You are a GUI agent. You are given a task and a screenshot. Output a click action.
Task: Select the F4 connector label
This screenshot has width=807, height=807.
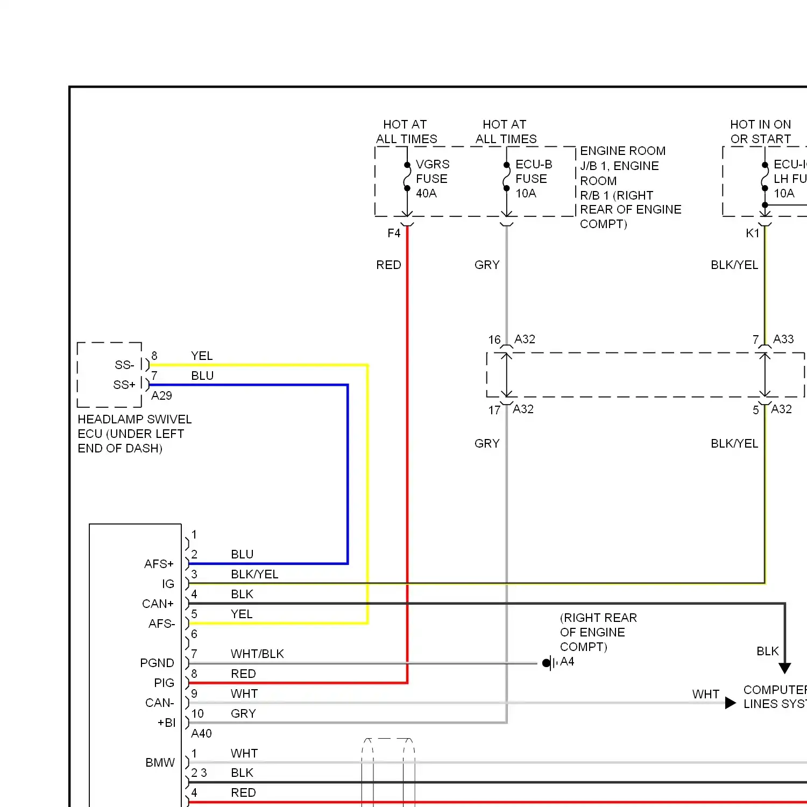(x=394, y=233)
